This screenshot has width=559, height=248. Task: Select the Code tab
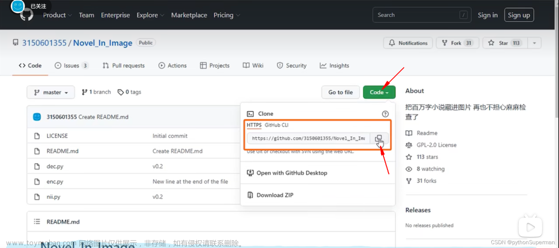coord(30,65)
